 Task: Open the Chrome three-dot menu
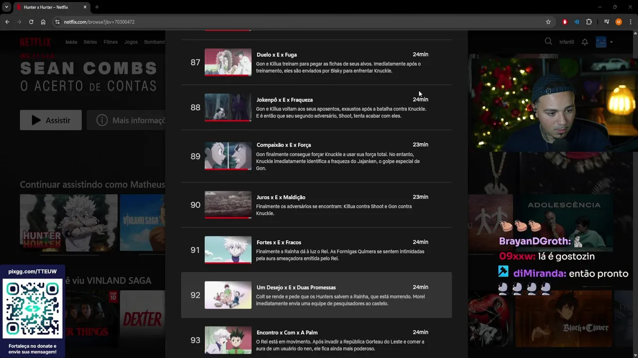(631, 22)
